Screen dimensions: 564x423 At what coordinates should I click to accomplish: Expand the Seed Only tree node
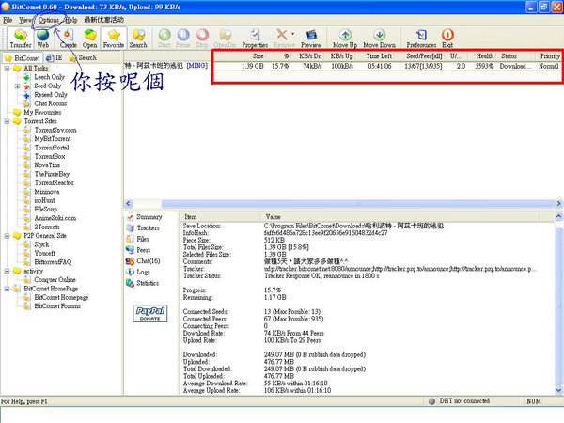pos(17,86)
